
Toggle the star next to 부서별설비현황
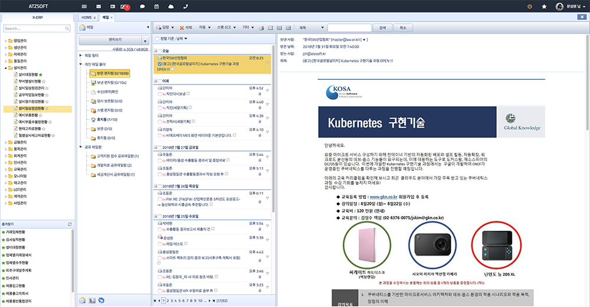click(44, 81)
